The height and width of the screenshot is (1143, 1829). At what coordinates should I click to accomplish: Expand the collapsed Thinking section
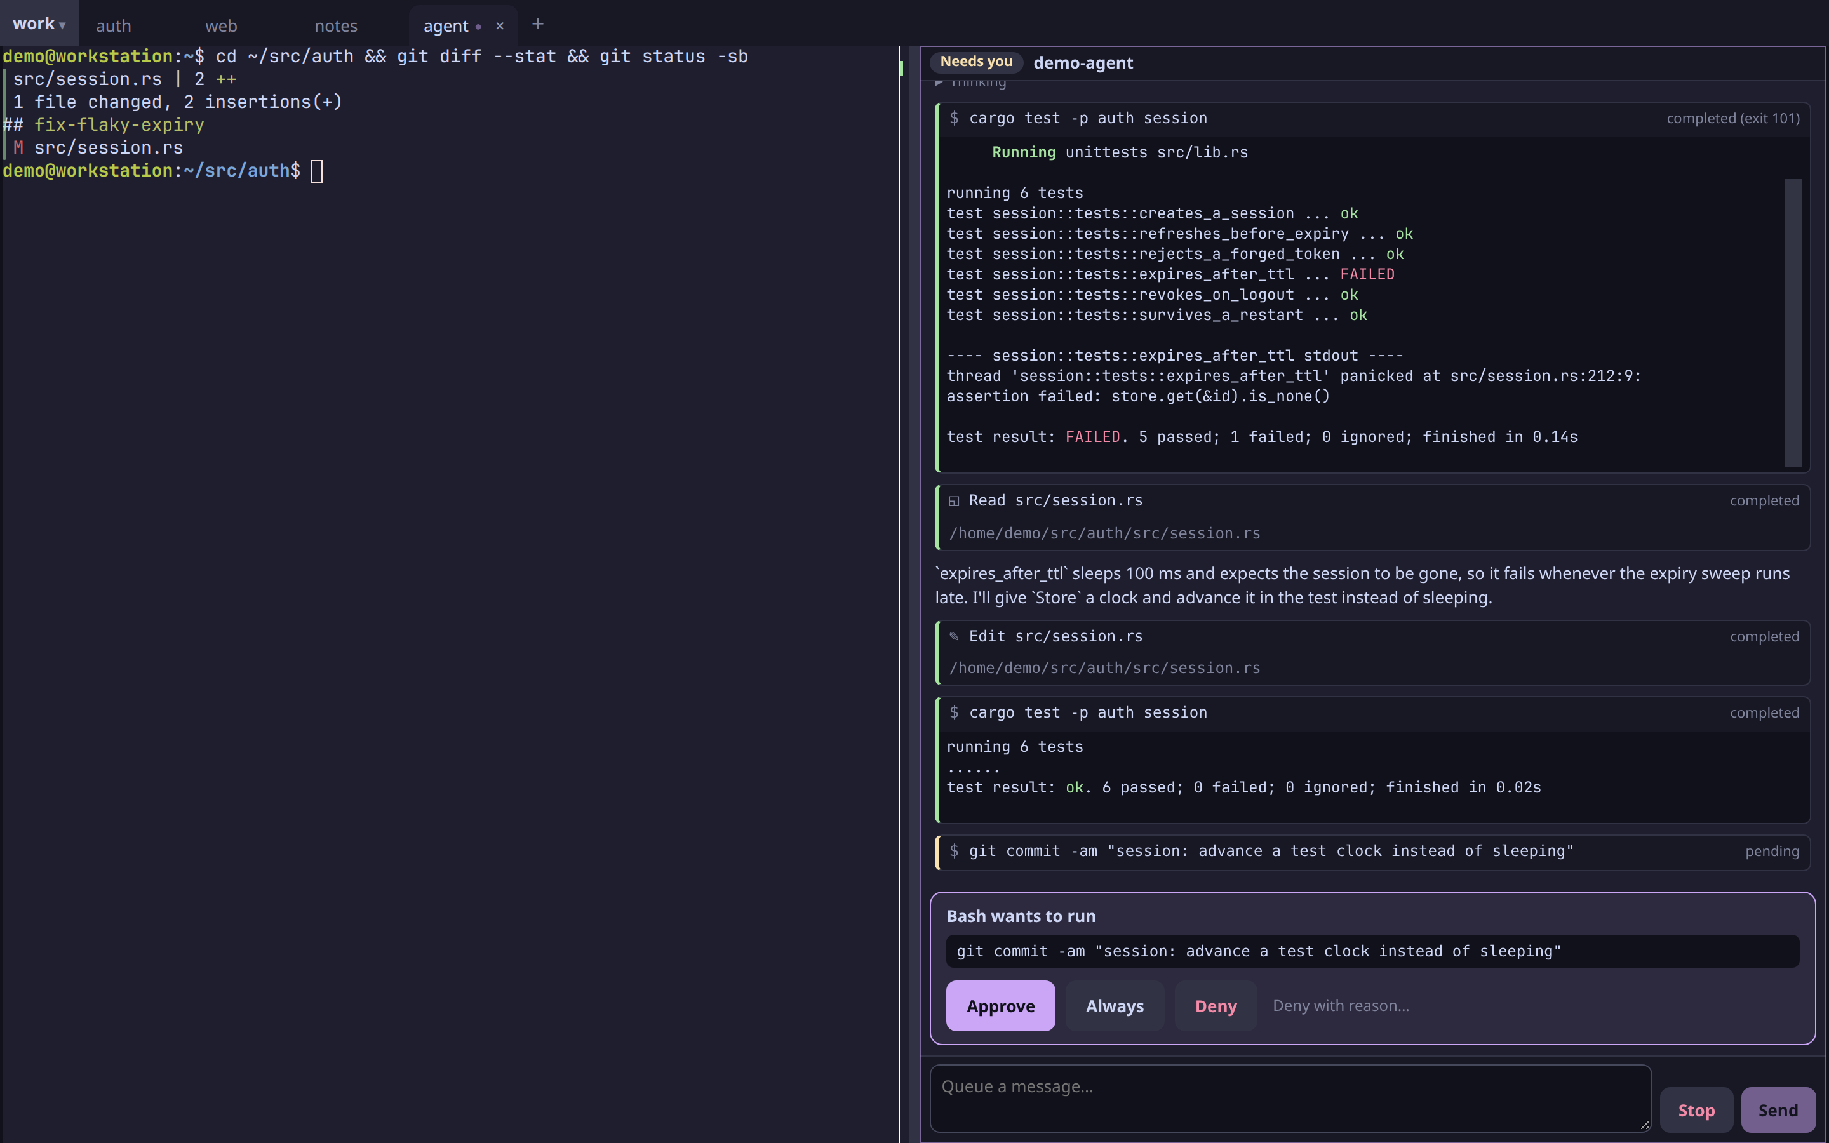pyautogui.click(x=971, y=83)
